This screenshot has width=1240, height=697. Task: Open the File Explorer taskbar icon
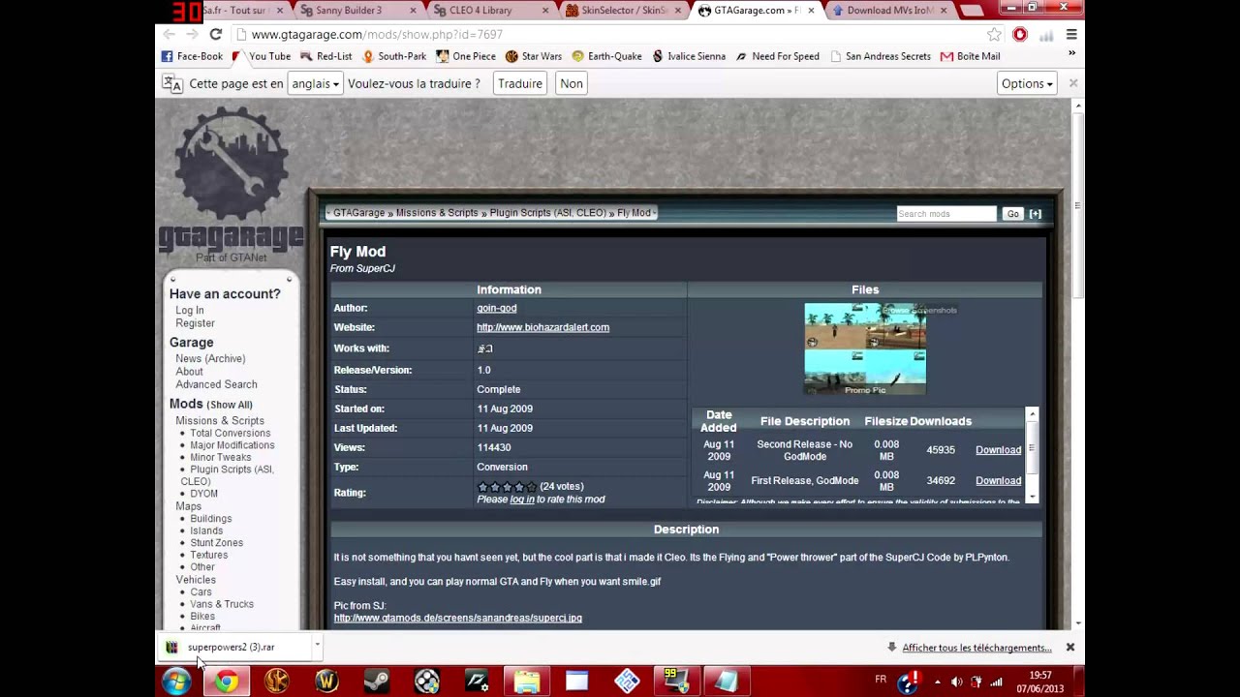point(526,682)
